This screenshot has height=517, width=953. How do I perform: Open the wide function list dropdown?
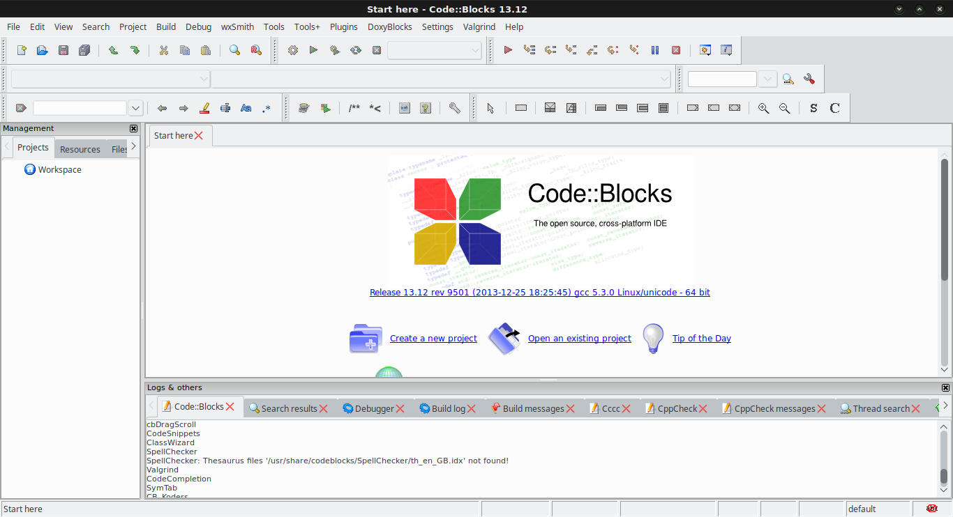pyautogui.click(x=441, y=79)
